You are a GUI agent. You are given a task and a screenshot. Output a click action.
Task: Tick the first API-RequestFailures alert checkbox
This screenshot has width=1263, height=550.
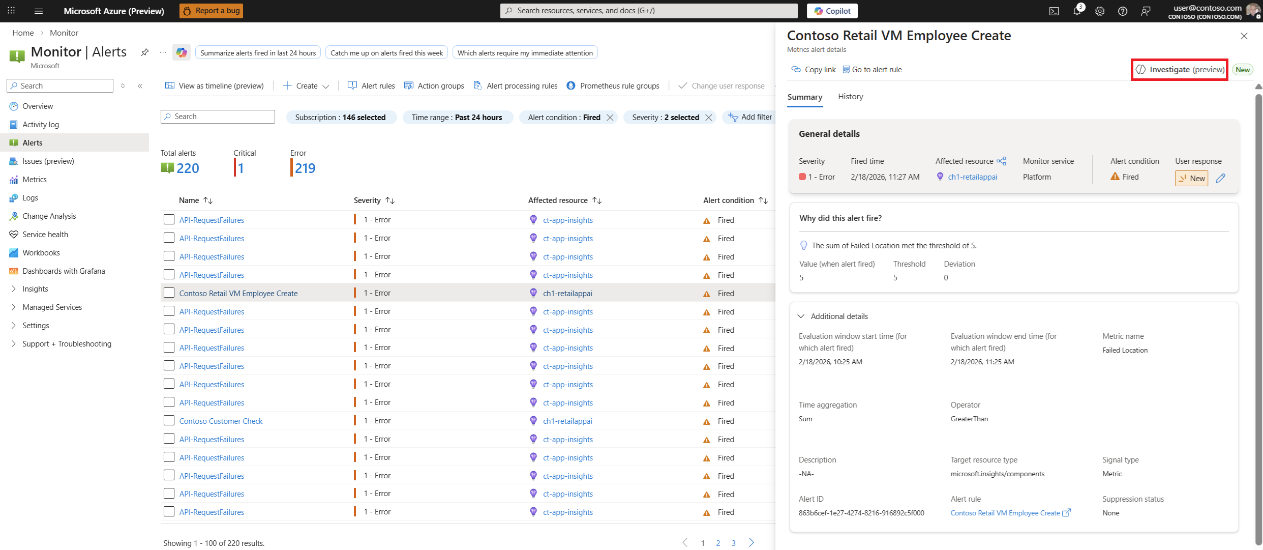[169, 220]
